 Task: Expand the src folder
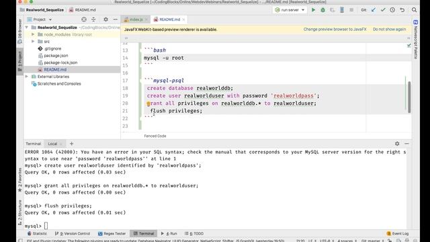pyautogui.click(x=33, y=42)
